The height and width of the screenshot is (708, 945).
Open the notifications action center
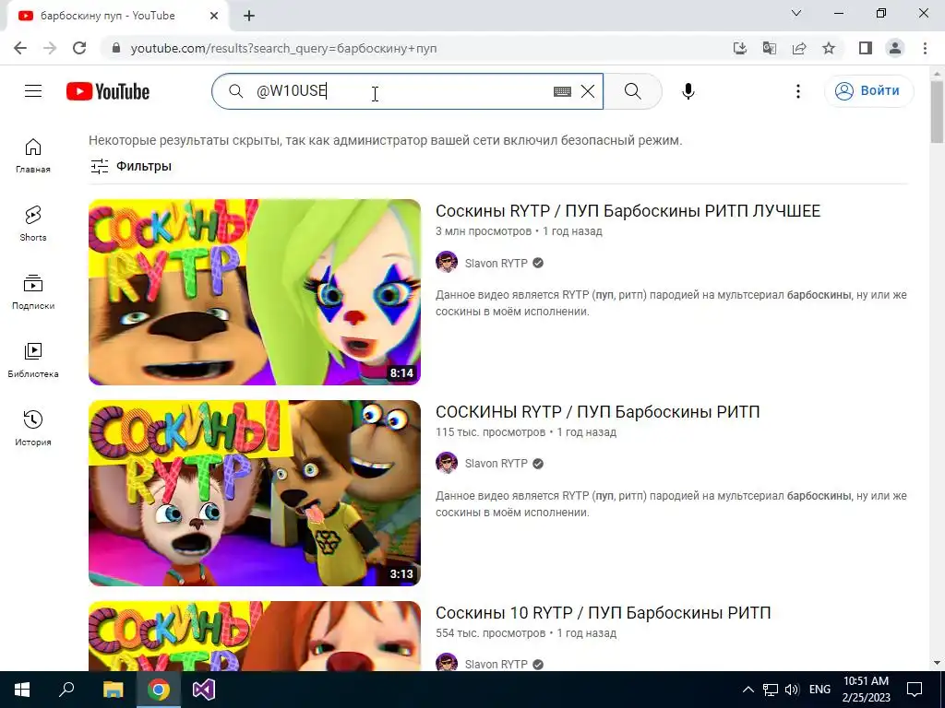[915, 690]
